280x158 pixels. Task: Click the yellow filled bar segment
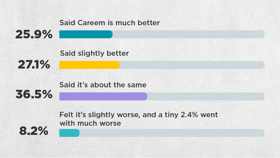click(x=89, y=65)
